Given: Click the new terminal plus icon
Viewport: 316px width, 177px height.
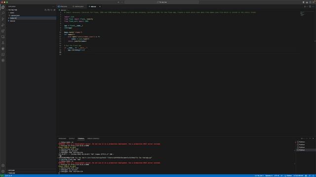Looking at the screenshot, I should click(x=302, y=139).
